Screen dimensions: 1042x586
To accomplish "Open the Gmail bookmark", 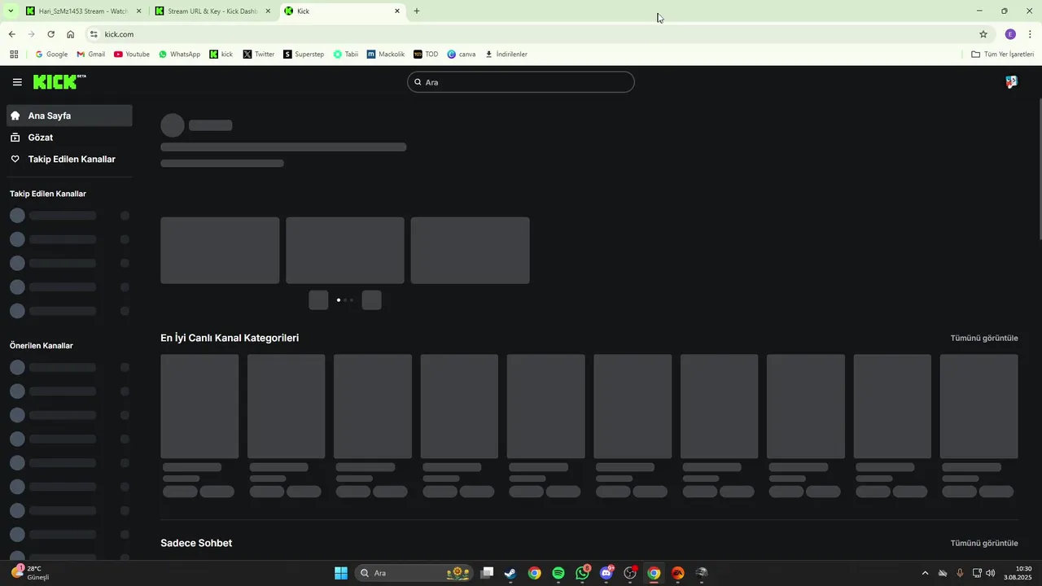I will pyautogui.click(x=91, y=55).
